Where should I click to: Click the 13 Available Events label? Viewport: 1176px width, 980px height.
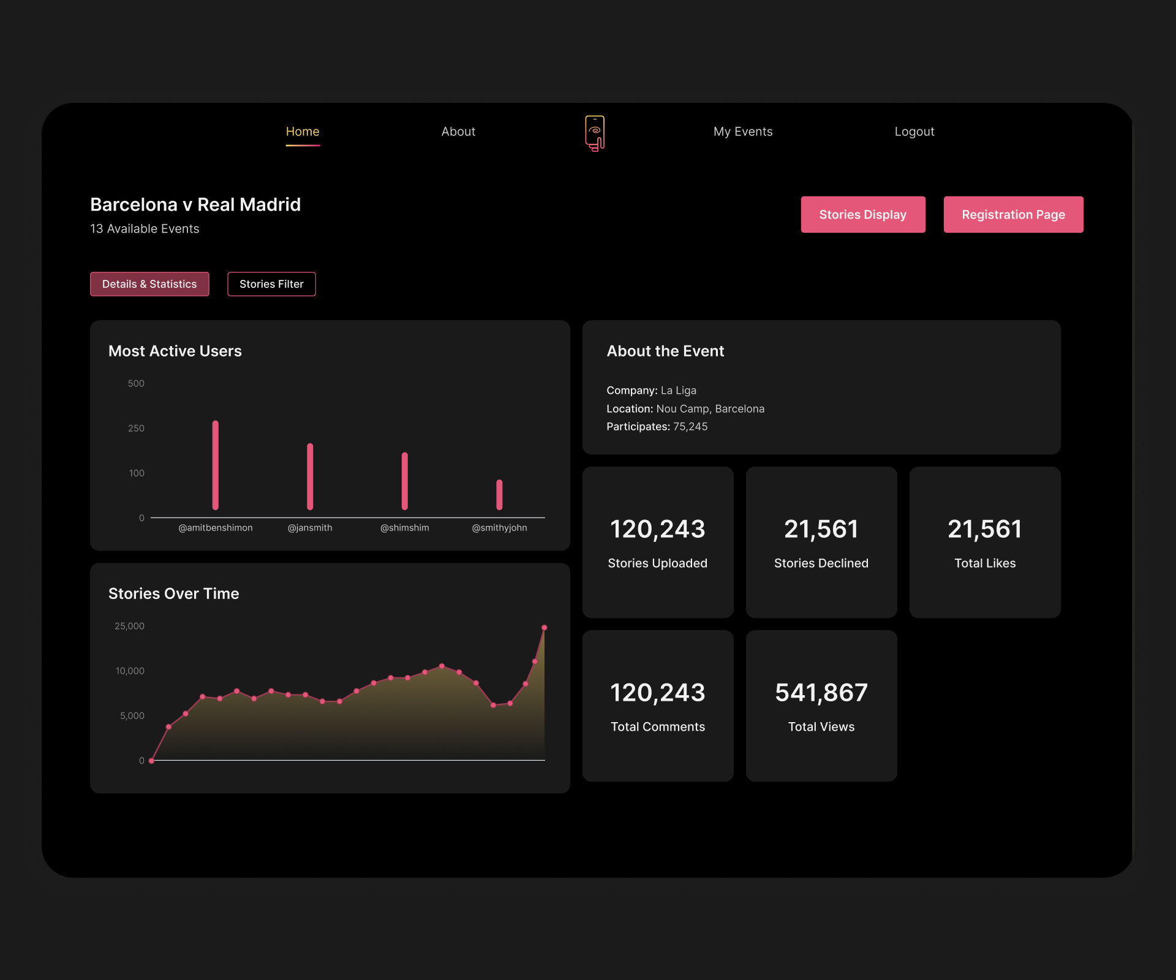pyautogui.click(x=144, y=228)
